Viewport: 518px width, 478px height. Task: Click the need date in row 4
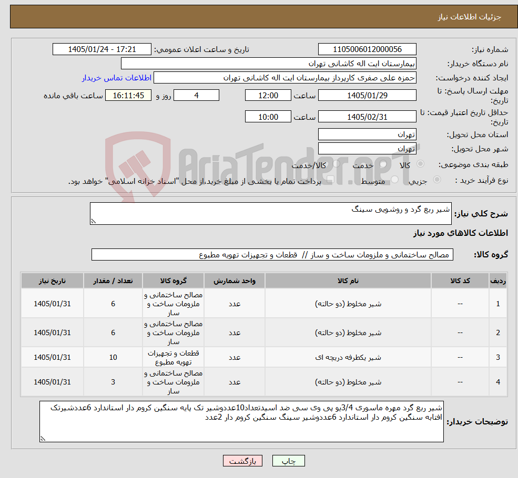tap(52, 382)
